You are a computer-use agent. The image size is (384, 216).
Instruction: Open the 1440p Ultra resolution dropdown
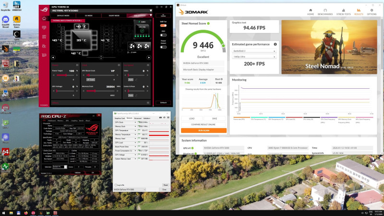point(254,57)
